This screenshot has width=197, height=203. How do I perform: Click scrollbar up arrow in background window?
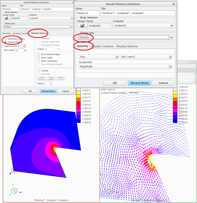(x=195, y=74)
